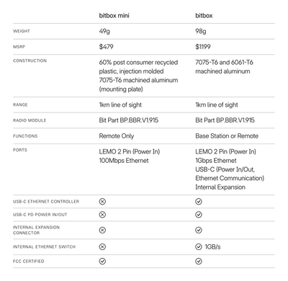This screenshot has height=281, width=288.
Task: Click the Construction row label
Action: pos(30,61)
